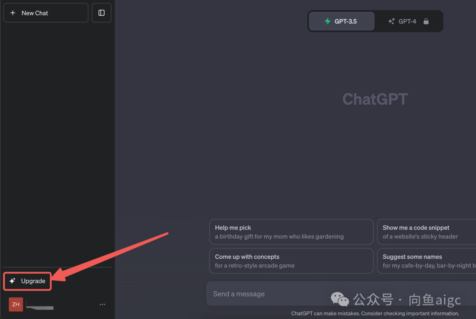Screen dimensions: 476x319
Task: Click the WeChat logo in the watermark
Action: [x=340, y=300]
